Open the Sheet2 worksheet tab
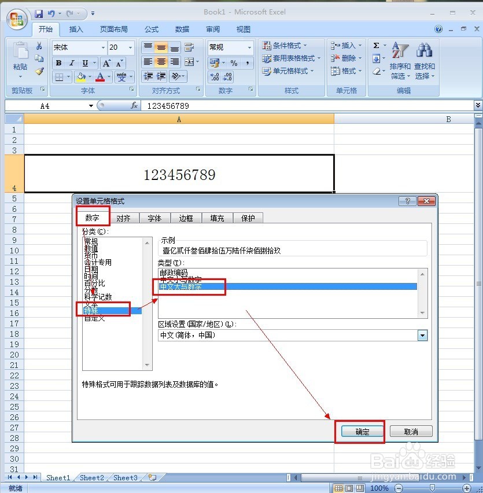 (x=91, y=477)
